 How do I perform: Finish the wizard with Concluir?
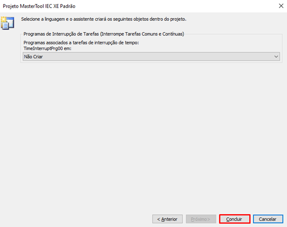tap(234, 219)
